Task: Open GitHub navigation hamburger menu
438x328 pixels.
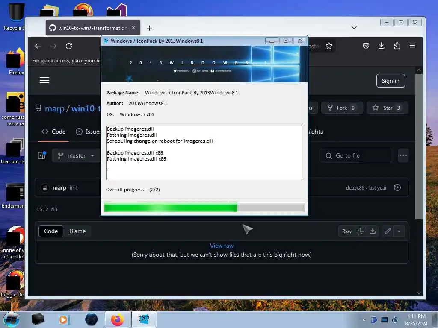Action: tap(44, 81)
